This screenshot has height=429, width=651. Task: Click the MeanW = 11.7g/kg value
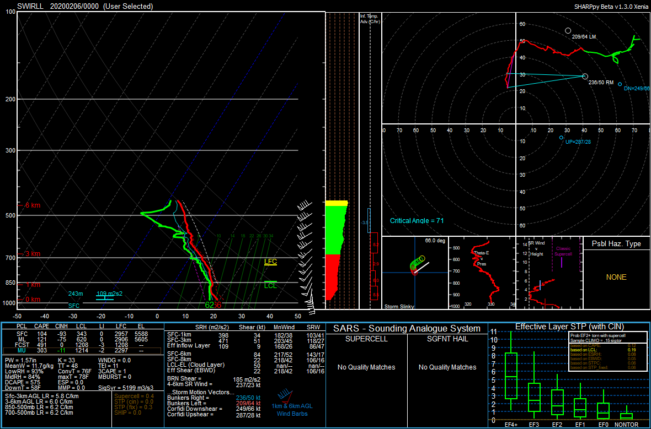click(29, 366)
